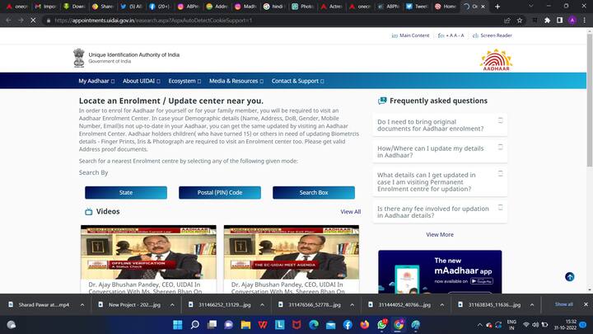Click the Aadhaar logo
593x334 pixels.
pos(496,59)
